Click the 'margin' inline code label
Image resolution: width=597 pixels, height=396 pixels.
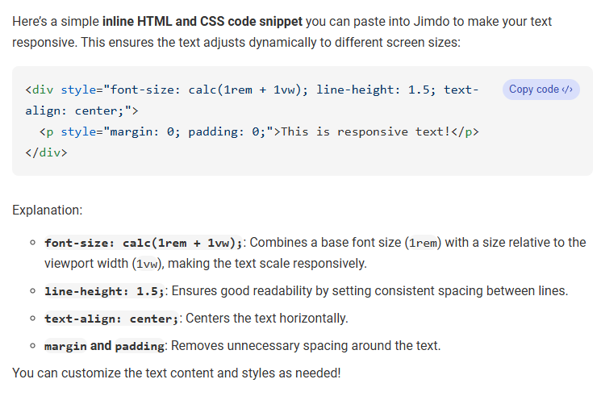click(x=65, y=346)
